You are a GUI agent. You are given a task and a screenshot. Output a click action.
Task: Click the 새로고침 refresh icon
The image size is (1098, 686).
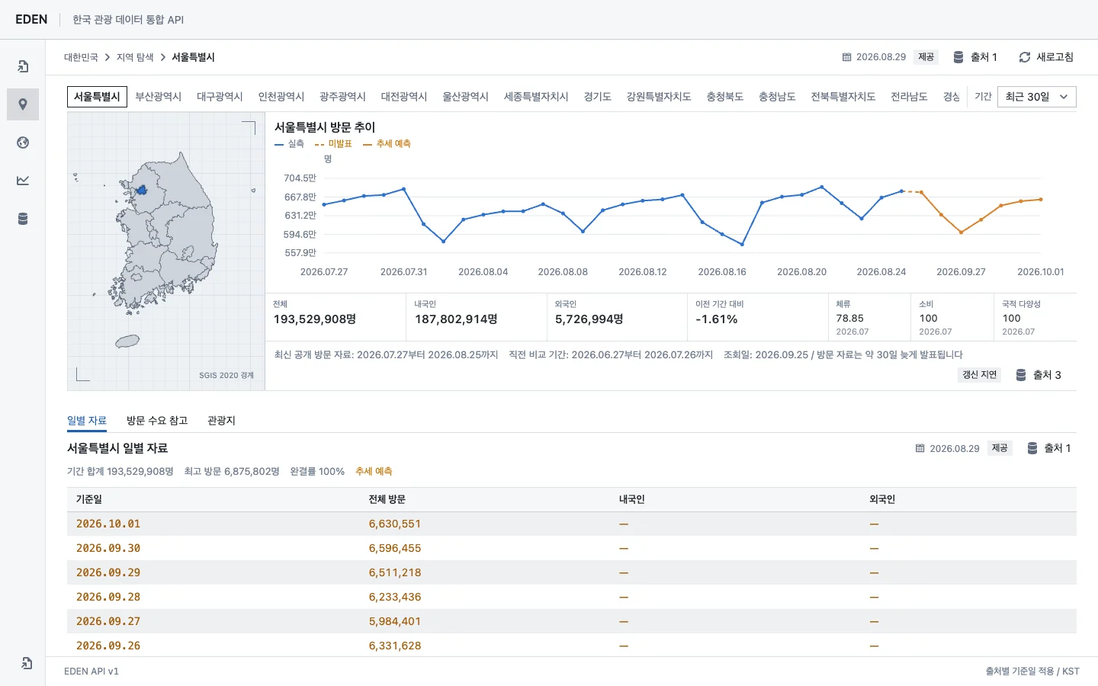click(1025, 57)
